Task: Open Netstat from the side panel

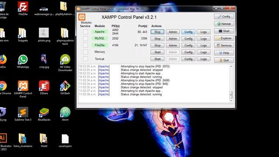Action: pos(224,24)
